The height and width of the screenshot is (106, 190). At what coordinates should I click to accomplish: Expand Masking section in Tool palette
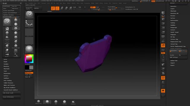pyautogui.click(x=173, y=23)
